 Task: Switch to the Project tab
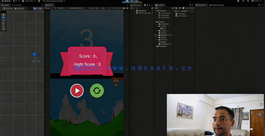pos(160,5)
